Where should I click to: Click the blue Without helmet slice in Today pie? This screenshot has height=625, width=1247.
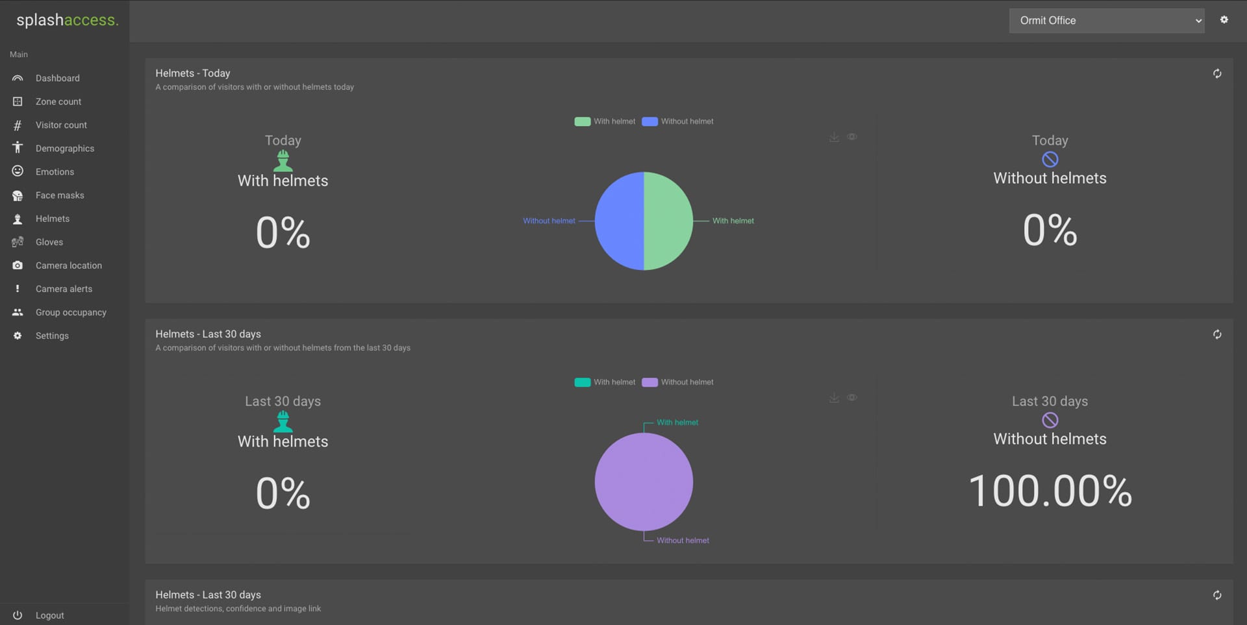619,221
